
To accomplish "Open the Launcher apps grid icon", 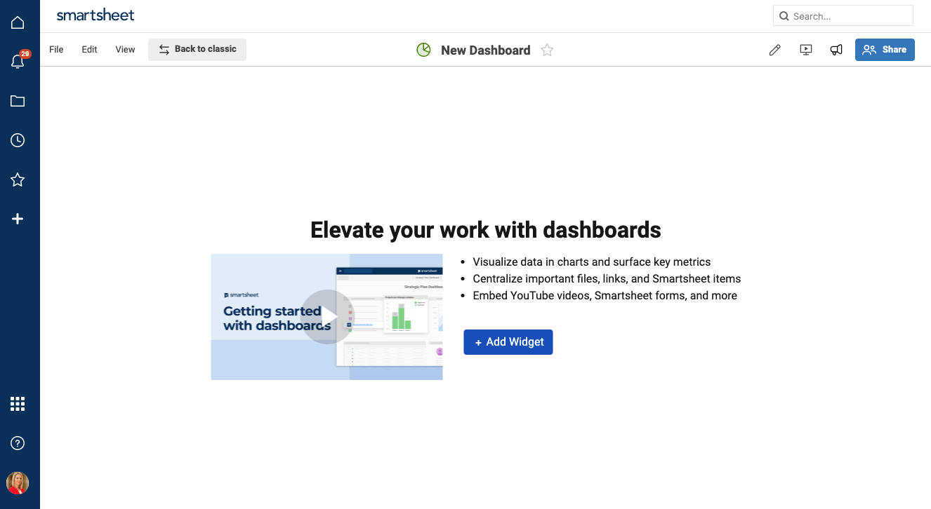I will [18, 404].
